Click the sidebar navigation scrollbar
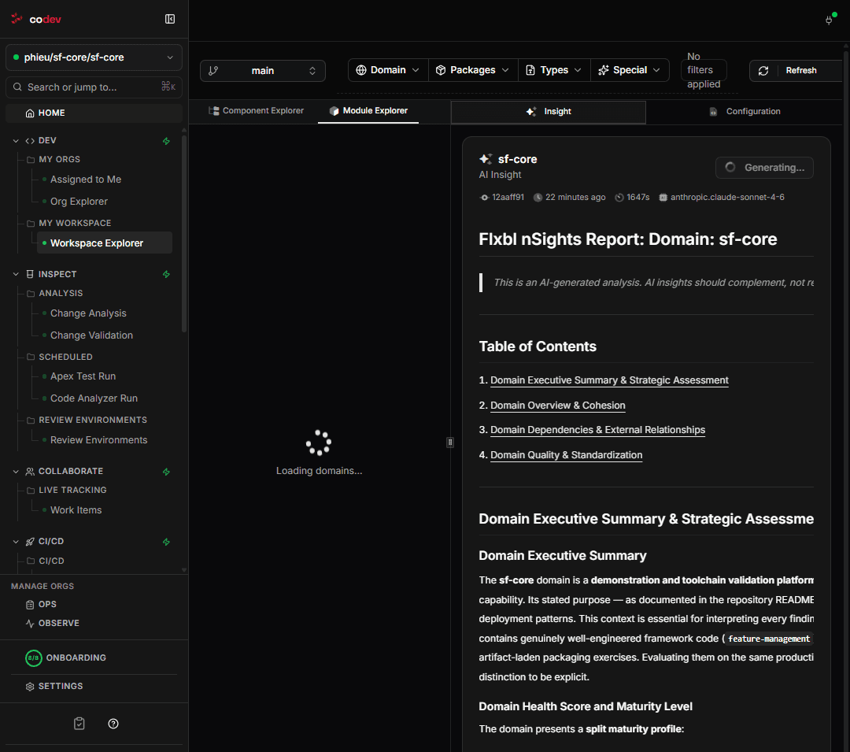Screen dimensions: 850x752 (x=184, y=233)
